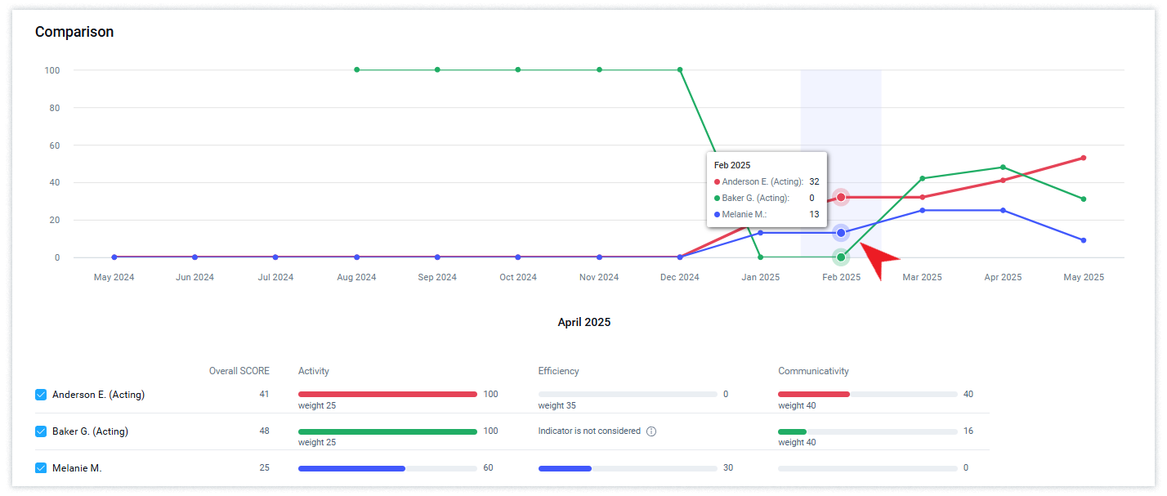Click Baker's green Communicativity progress bar

pos(792,431)
